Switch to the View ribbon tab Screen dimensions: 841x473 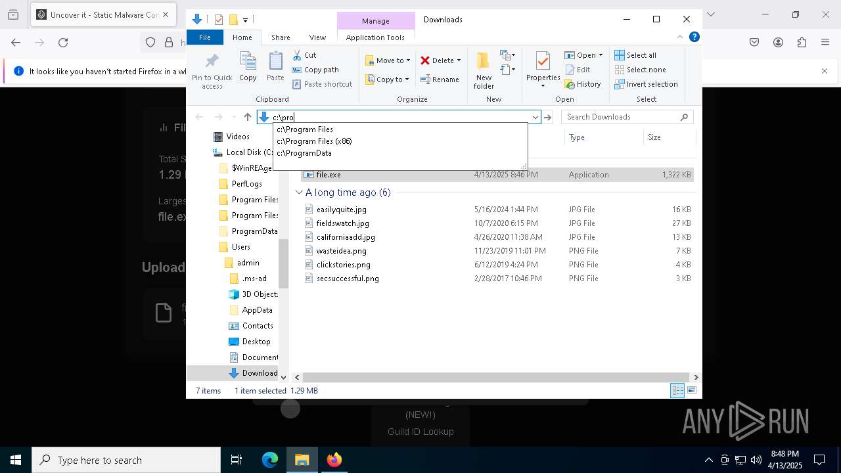[x=317, y=37]
